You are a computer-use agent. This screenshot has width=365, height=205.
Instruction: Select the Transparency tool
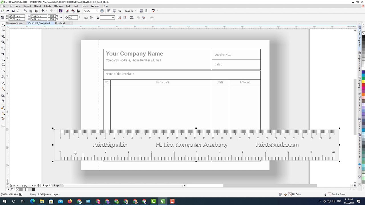pos(3,101)
